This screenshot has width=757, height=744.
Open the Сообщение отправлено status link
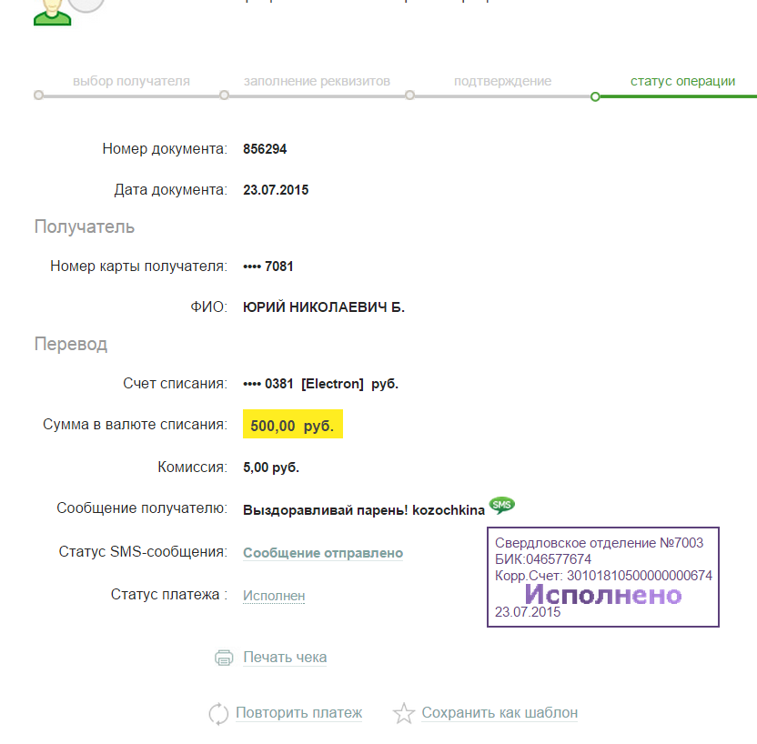coord(323,553)
